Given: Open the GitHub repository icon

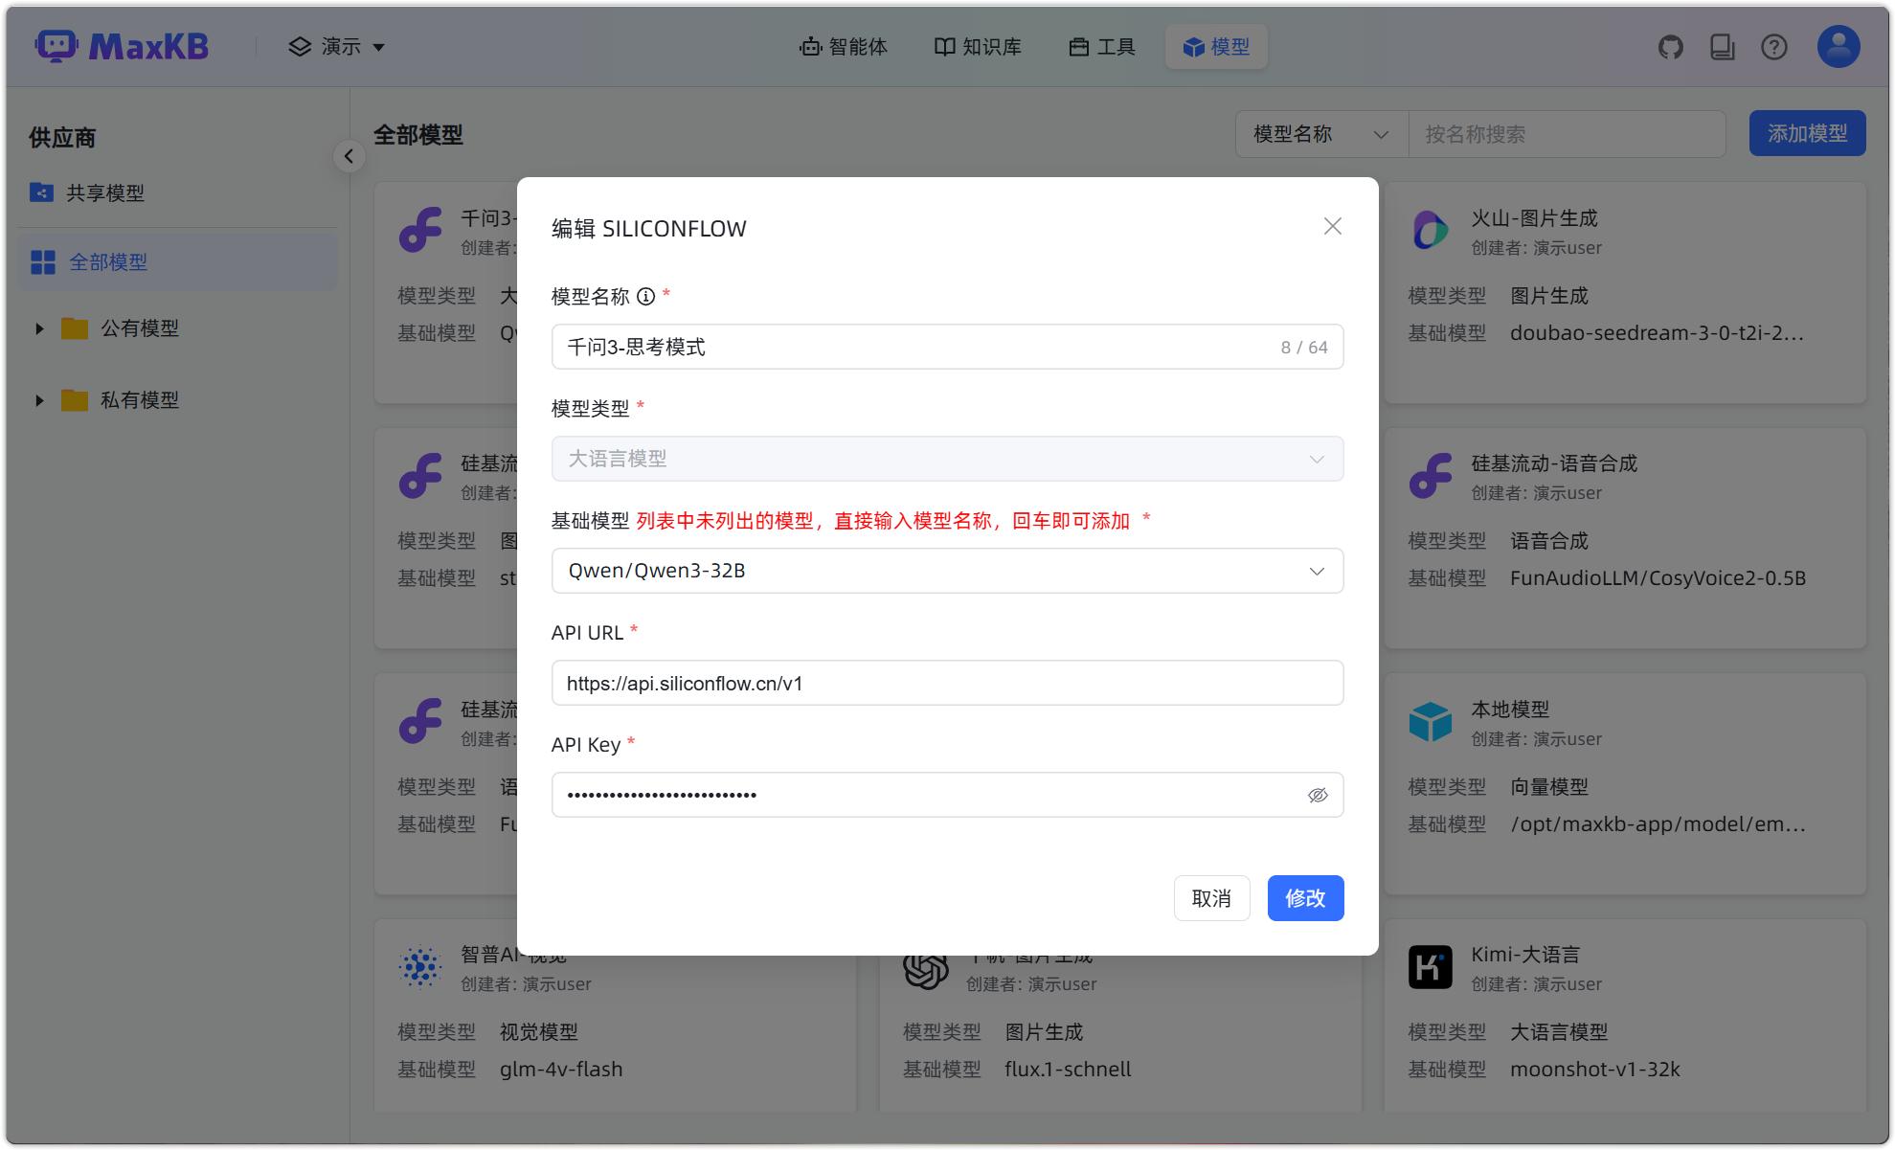Looking at the screenshot, I should pos(1670,46).
